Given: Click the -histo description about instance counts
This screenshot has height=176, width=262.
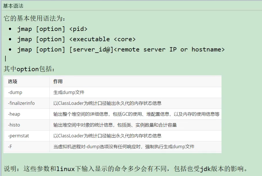Looking at the screenshot, I should tap(115, 125).
